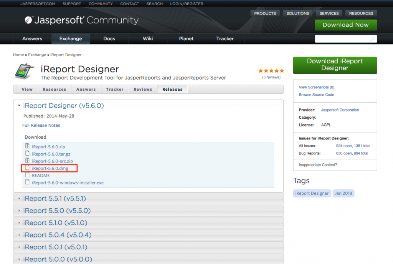393x264 pixels.
Task: Open the Full Release Notes link
Action: tap(41, 125)
